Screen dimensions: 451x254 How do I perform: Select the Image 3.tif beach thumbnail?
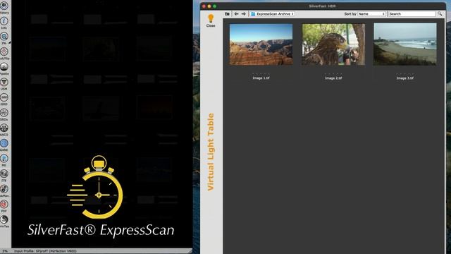(x=405, y=44)
